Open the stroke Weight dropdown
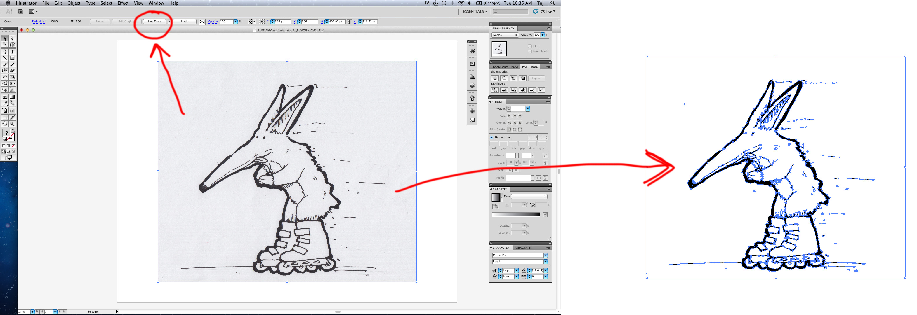The height and width of the screenshot is (315, 917). tap(528, 109)
